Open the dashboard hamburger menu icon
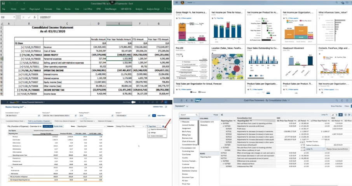The image size is (352, 186). 177,2
